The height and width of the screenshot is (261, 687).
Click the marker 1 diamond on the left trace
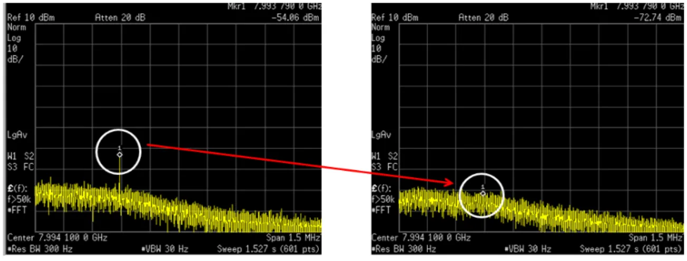119,154
